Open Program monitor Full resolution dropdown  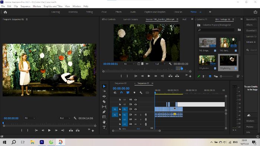pyautogui.click(x=65, y=118)
